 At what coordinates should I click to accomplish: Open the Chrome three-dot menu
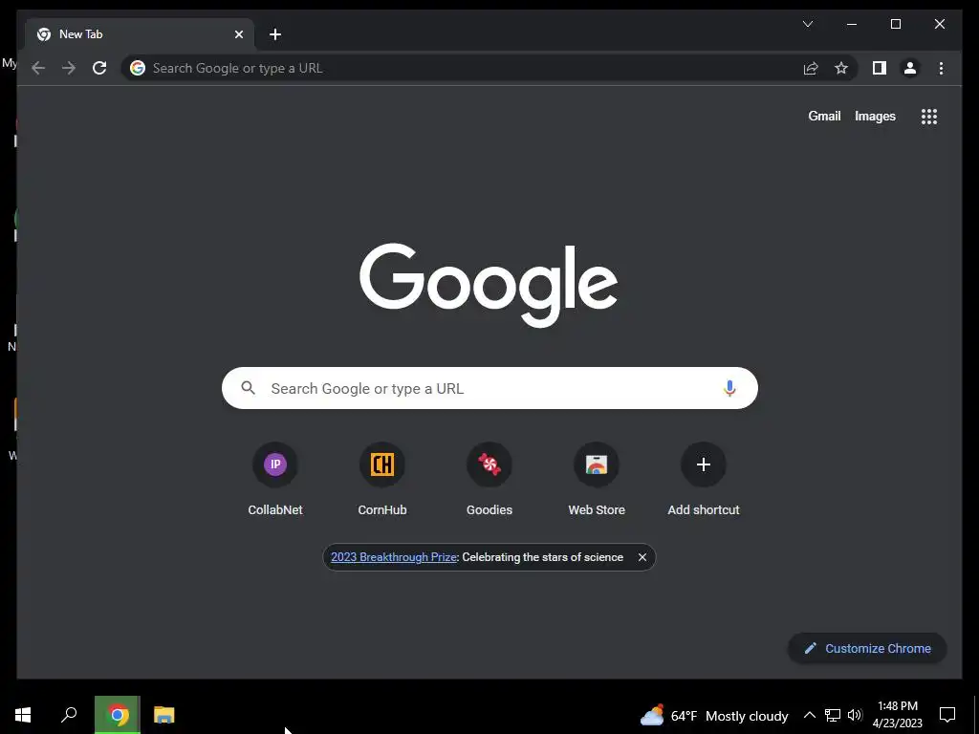[941, 68]
